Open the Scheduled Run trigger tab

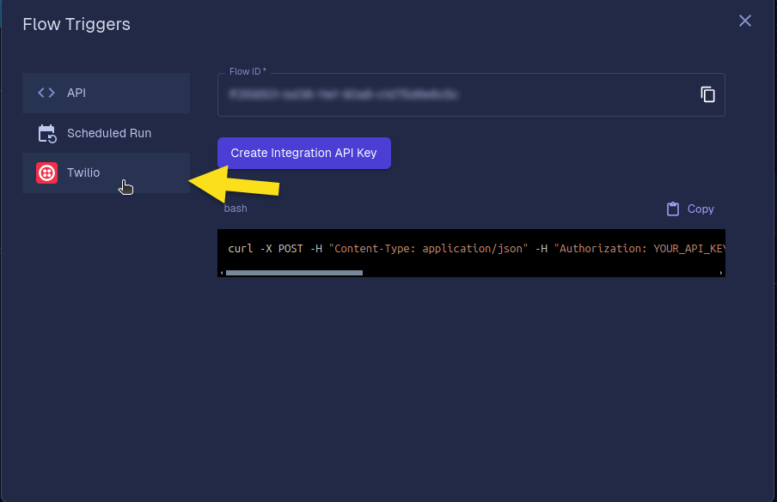(x=106, y=133)
